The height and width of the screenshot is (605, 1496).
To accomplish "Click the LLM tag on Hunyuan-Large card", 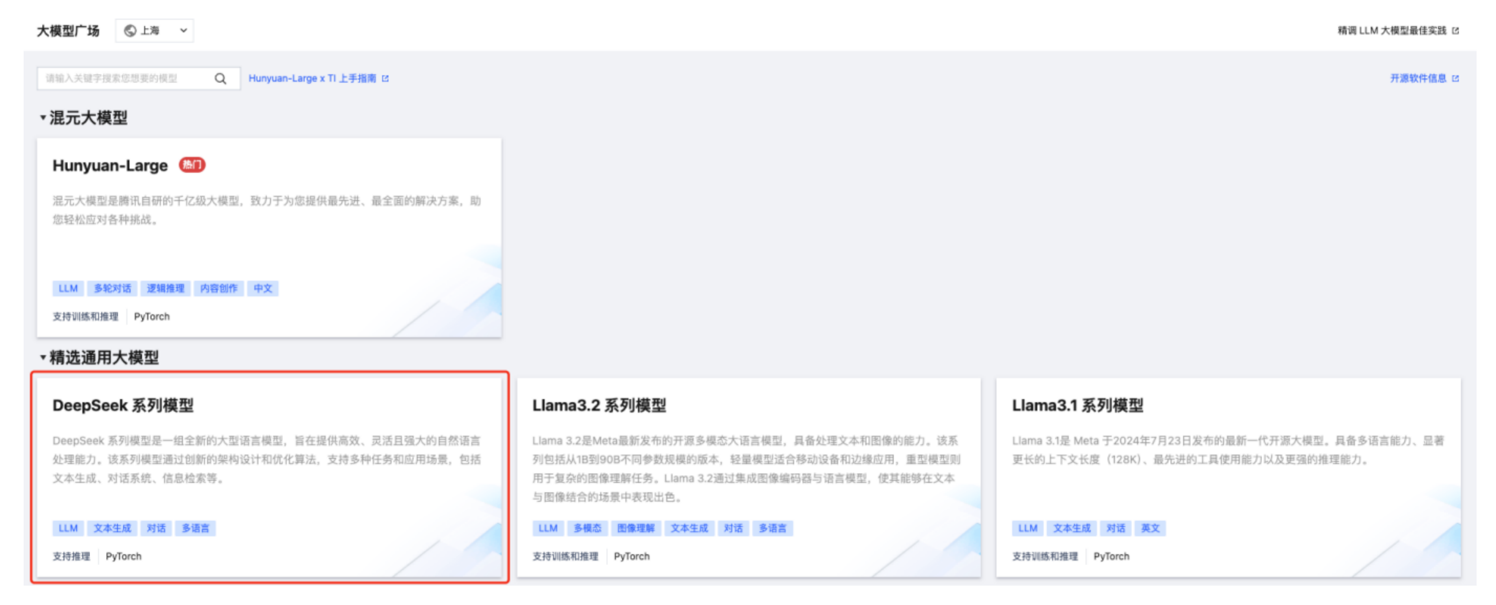I will pyautogui.click(x=68, y=288).
